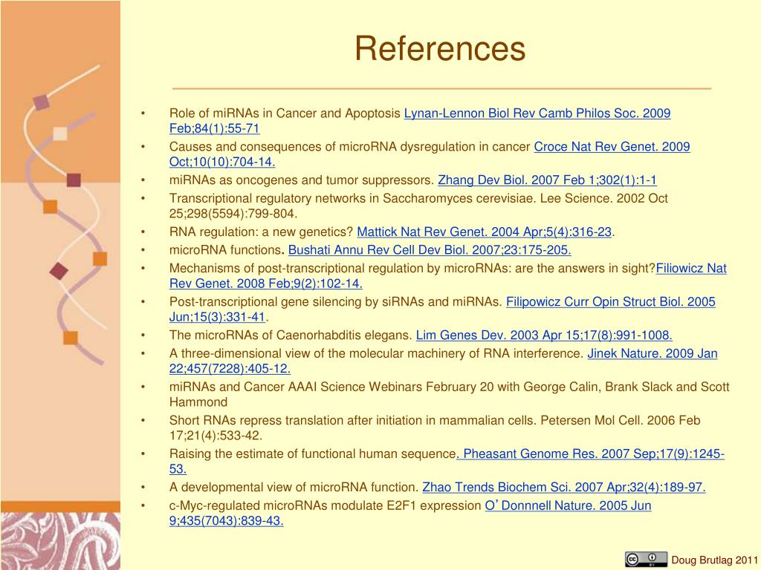Open the Croce Nat Rev Genet. 2009 link
The image size is (761, 570).
pos(612,147)
